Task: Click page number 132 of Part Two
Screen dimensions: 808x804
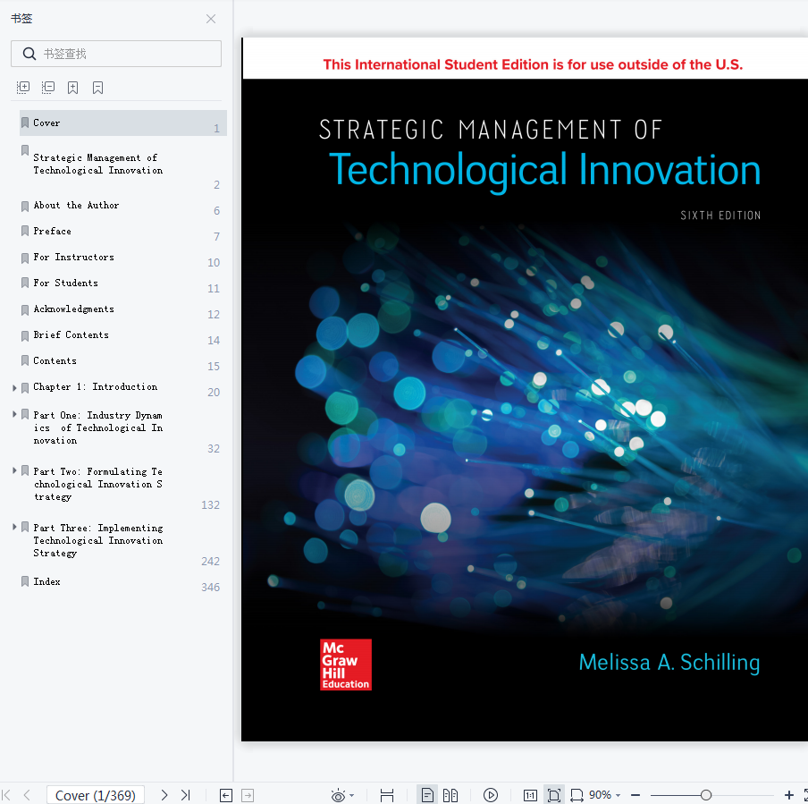Action: coord(210,505)
